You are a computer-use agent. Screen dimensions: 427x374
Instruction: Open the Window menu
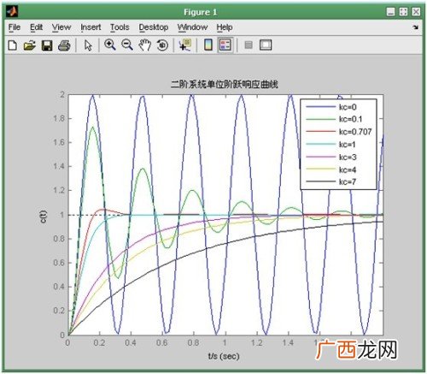(x=192, y=27)
